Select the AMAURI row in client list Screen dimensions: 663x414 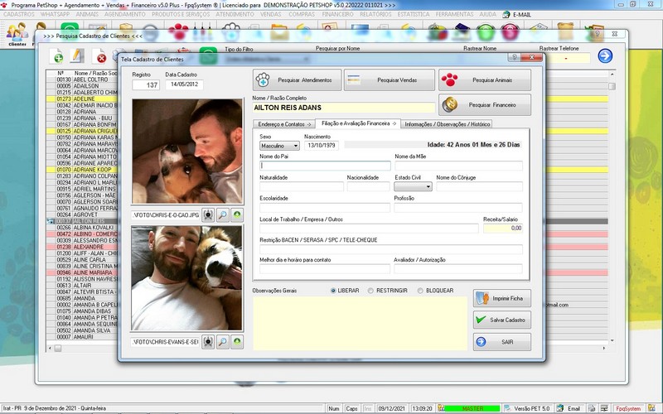click(83, 337)
